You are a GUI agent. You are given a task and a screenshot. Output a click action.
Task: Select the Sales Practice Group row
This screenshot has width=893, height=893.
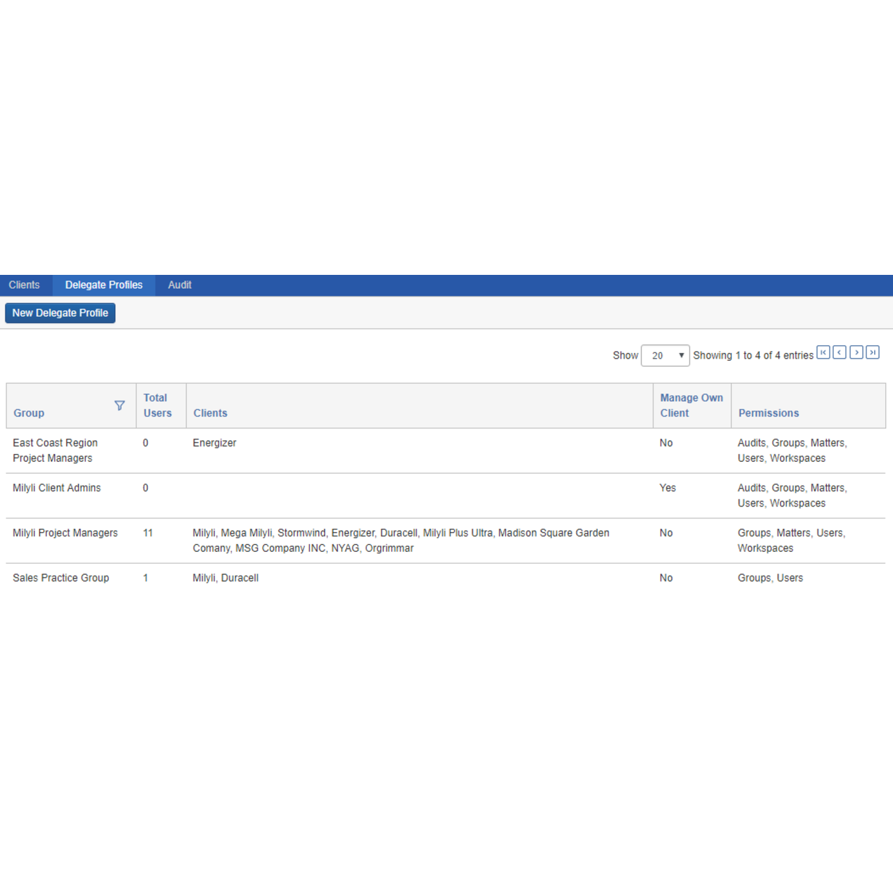[61, 578]
